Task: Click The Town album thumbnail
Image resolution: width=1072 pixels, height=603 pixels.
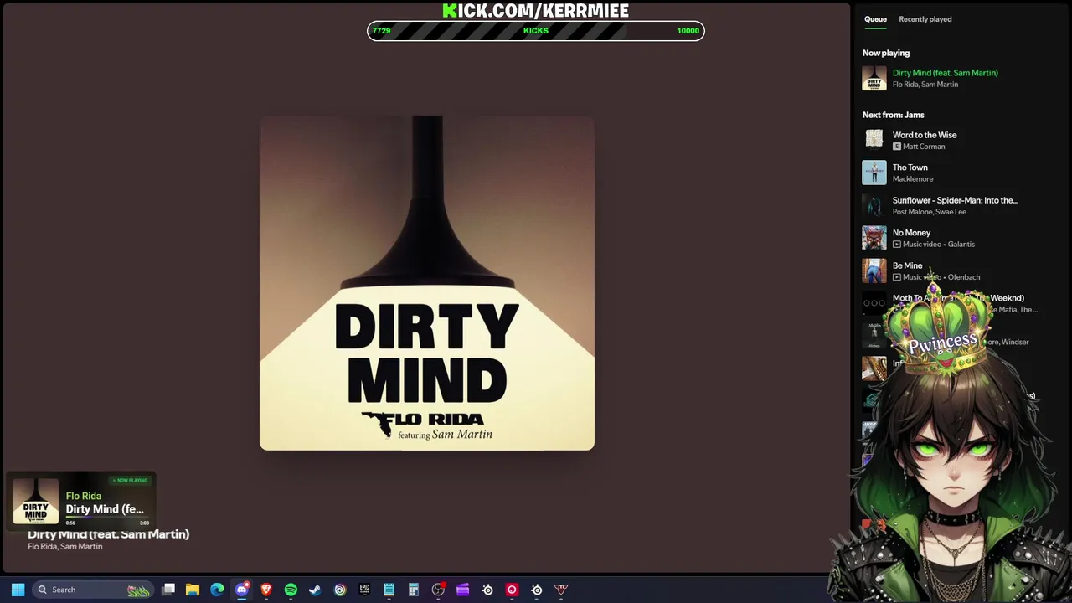Action: coord(874,173)
